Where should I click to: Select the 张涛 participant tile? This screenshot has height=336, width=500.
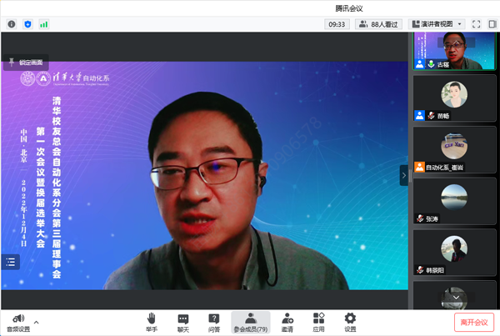click(454, 201)
